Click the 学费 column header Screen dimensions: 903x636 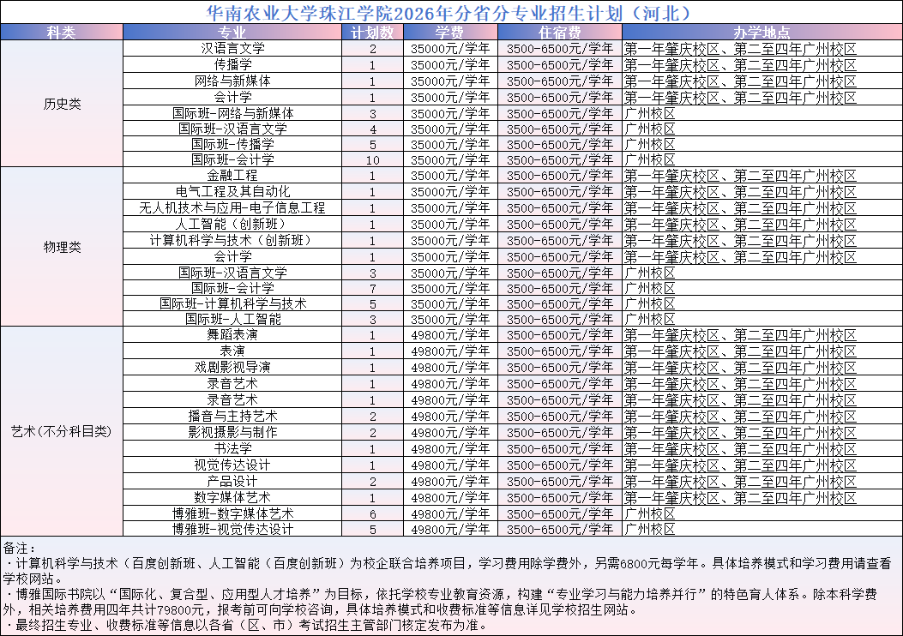(x=450, y=33)
